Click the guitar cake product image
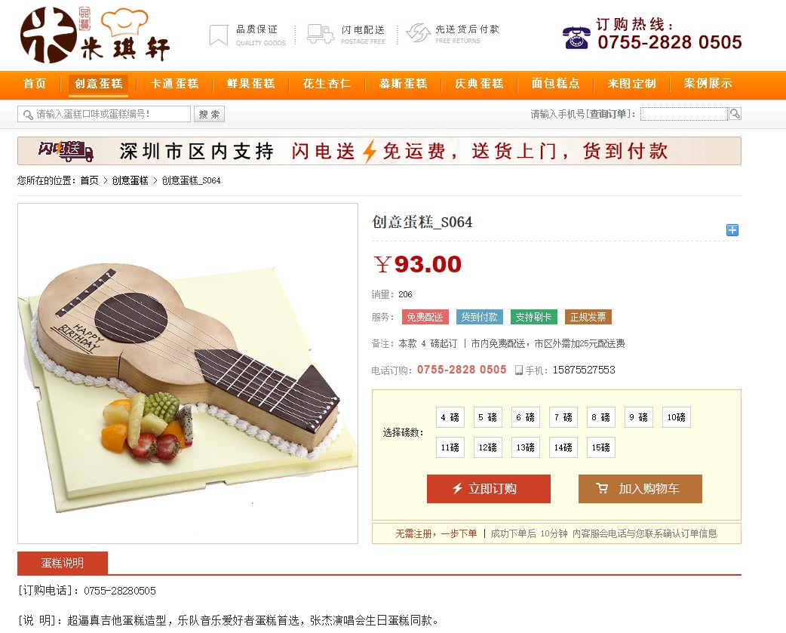 [x=188, y=373]
